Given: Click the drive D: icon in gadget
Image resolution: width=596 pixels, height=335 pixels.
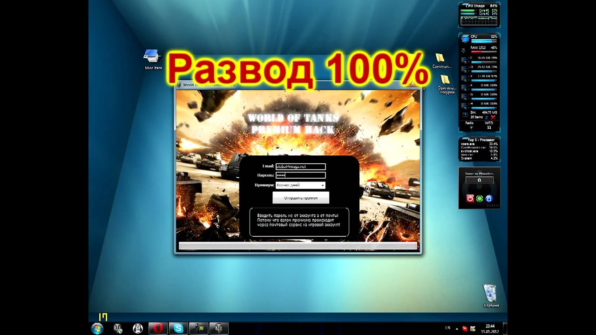Looking at the screenshot, I should (x=464, y=69).
